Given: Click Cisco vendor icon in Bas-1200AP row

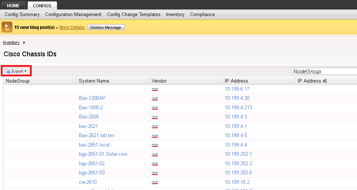Looking at the screenshot, I should (x=155, y=99).
